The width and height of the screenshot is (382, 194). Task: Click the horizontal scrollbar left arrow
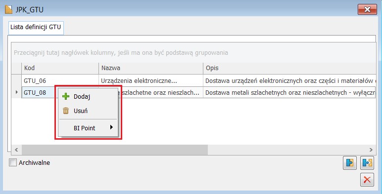coord(16,150)
